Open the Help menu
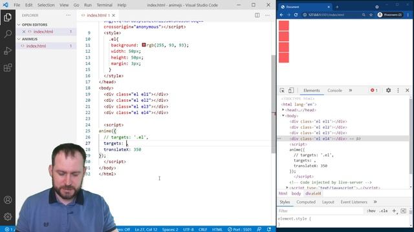 [x=122, y=5]
